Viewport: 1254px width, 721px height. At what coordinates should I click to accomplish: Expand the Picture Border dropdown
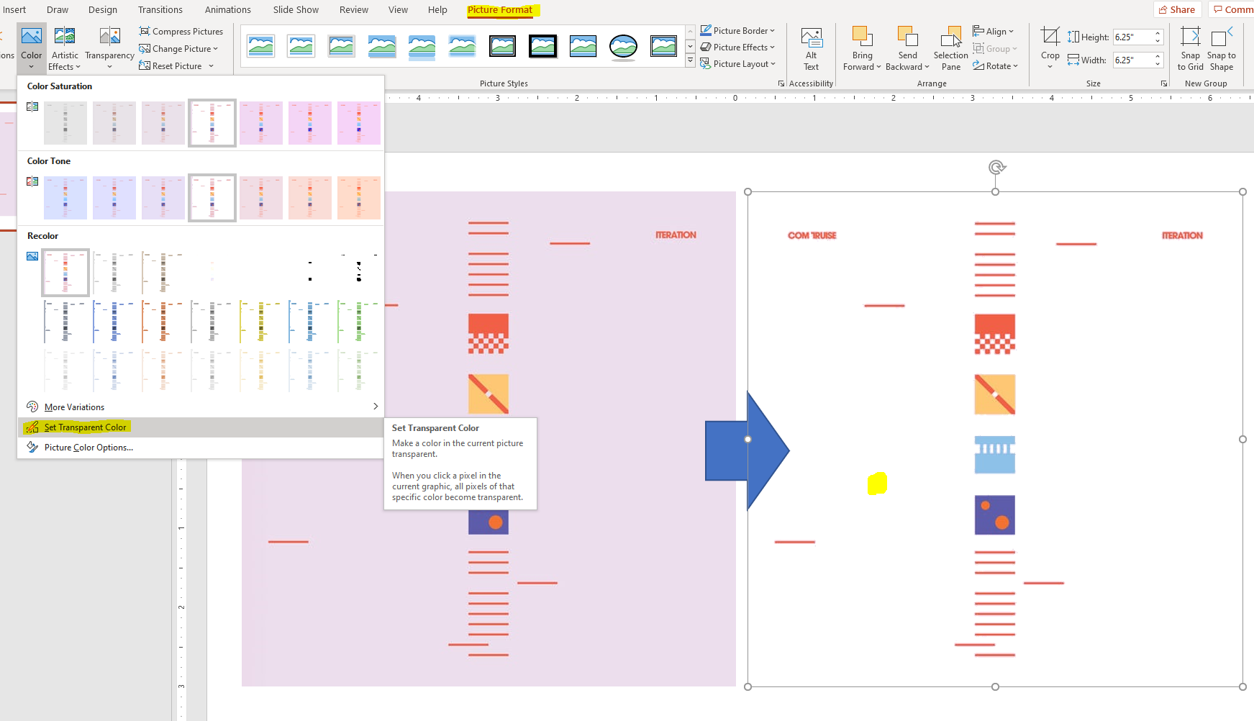737,30
